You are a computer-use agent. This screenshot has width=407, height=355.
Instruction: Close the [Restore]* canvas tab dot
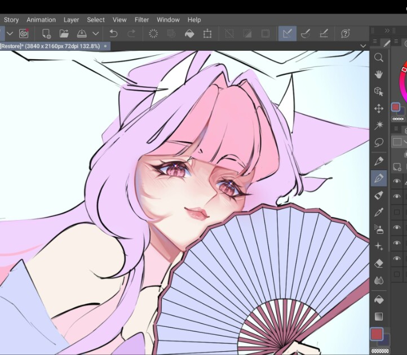105,46
